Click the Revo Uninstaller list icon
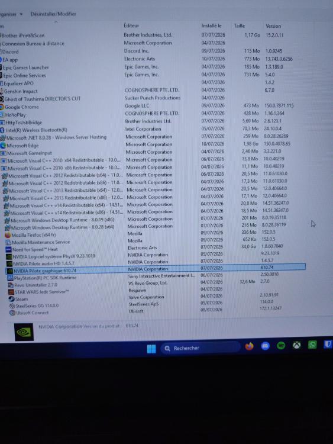333x444 pixels. (x=11, y=285)
